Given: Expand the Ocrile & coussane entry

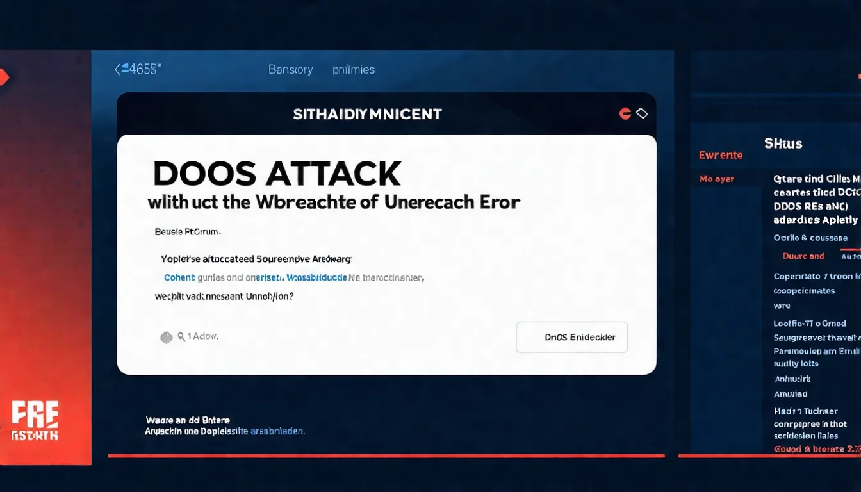Looking at the screenshot, I should coord(812,238).
